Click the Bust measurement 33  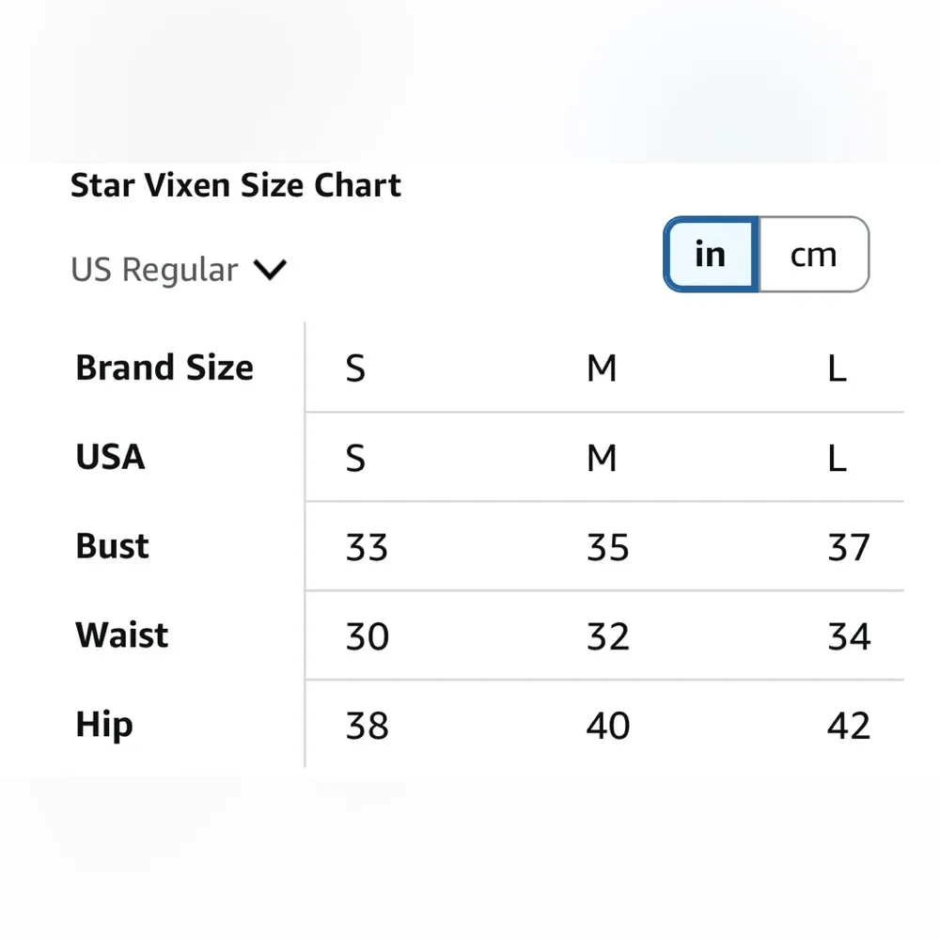coord(366,547)
